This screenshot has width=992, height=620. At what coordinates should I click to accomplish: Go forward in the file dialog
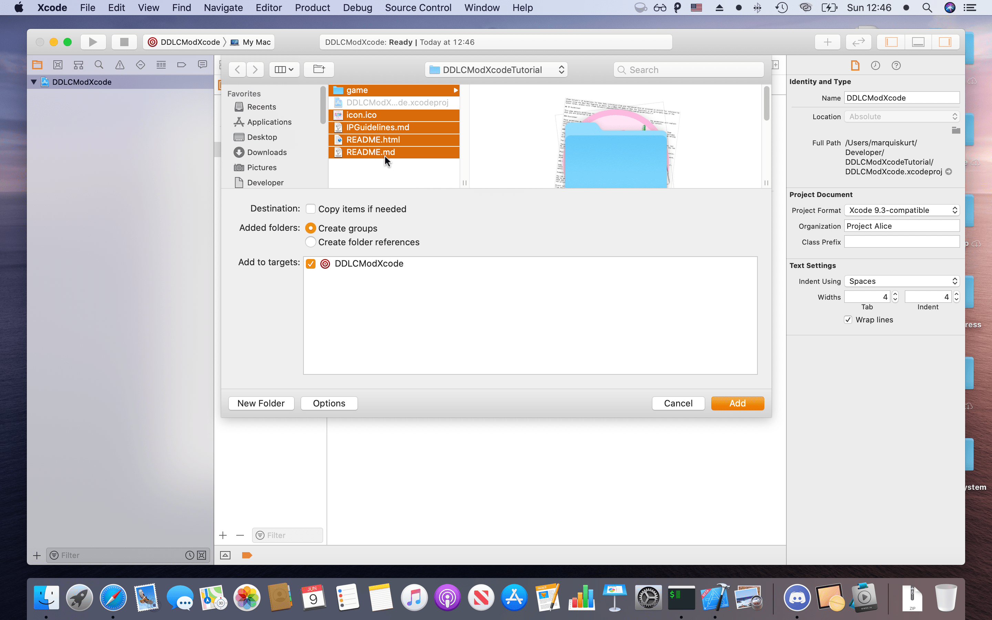(255, 70)
